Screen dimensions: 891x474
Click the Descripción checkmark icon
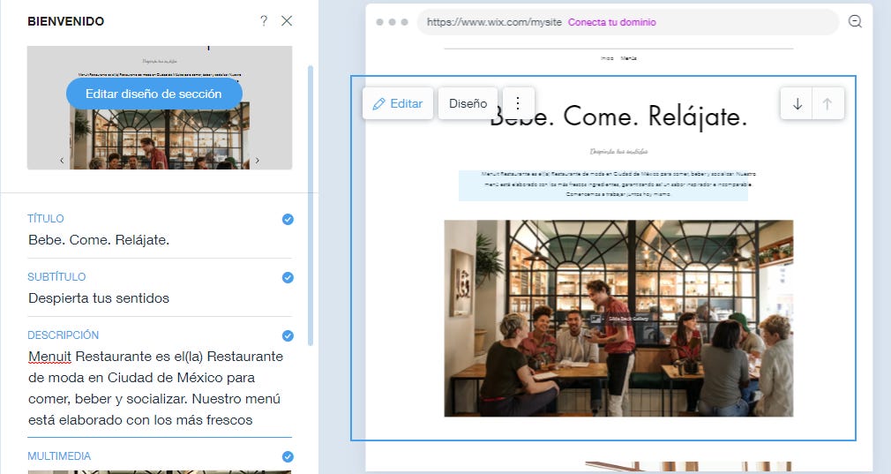288,336
